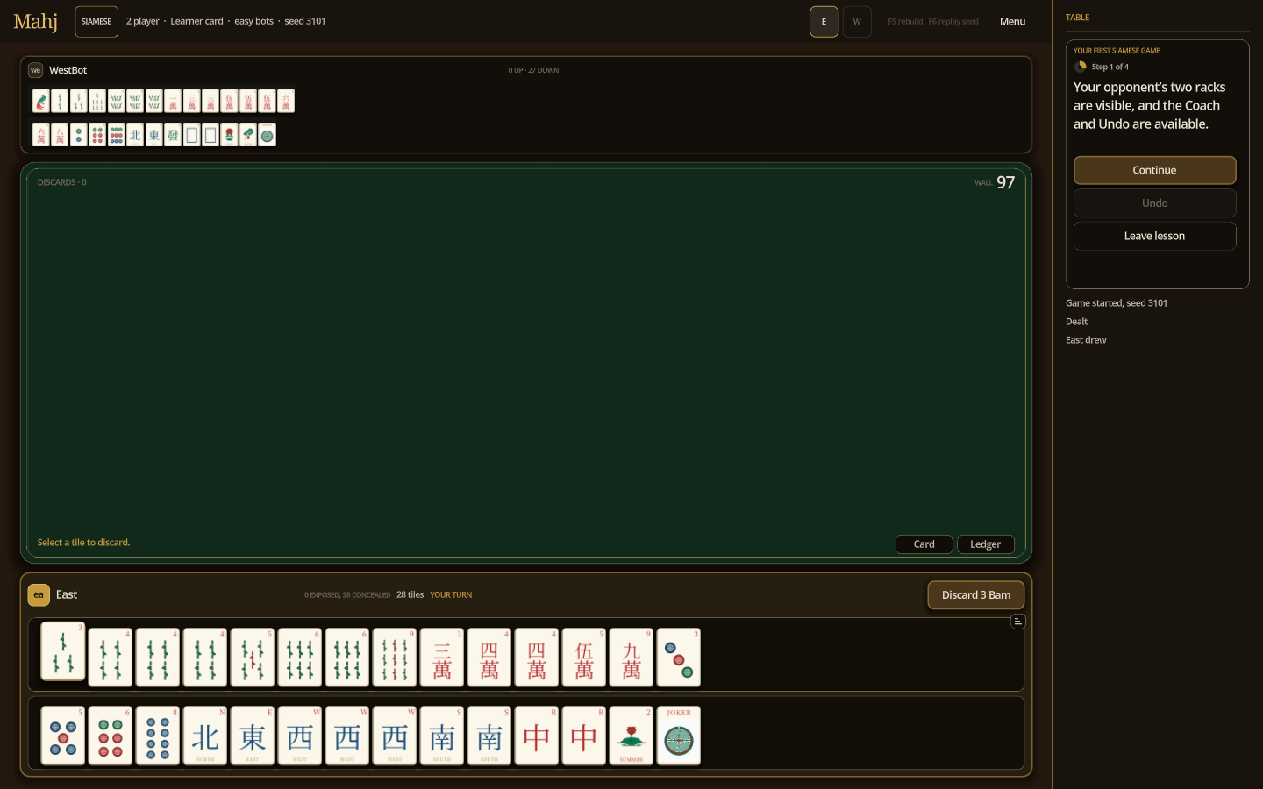Click the 'East drew' log entry
Screen dimensions: 1263x789
point(1086,340)
